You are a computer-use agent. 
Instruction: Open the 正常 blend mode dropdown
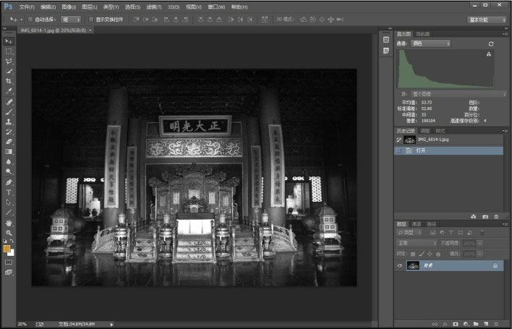(417, 243)
